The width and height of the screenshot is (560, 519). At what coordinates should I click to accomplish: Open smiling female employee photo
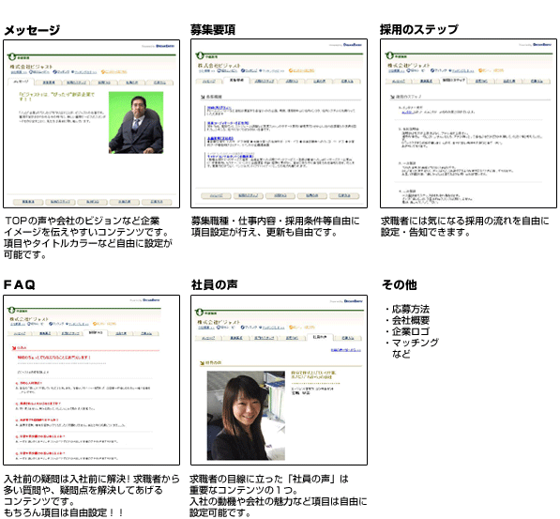(246, 416)
